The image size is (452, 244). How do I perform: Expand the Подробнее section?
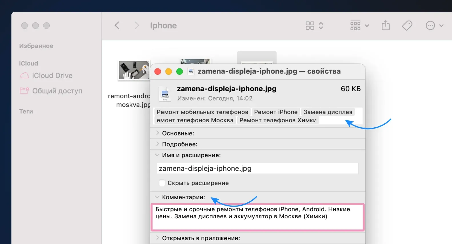(x=157, y=144)
